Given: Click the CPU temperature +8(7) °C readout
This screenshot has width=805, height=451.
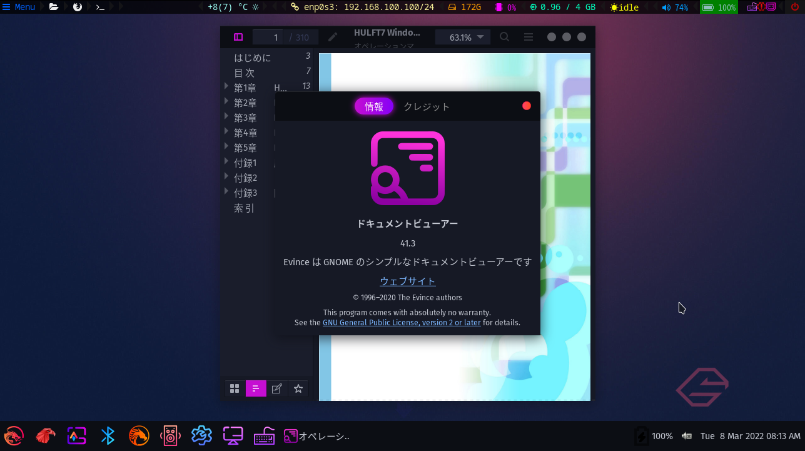Looking at the screenshot, I should (233, 8).
